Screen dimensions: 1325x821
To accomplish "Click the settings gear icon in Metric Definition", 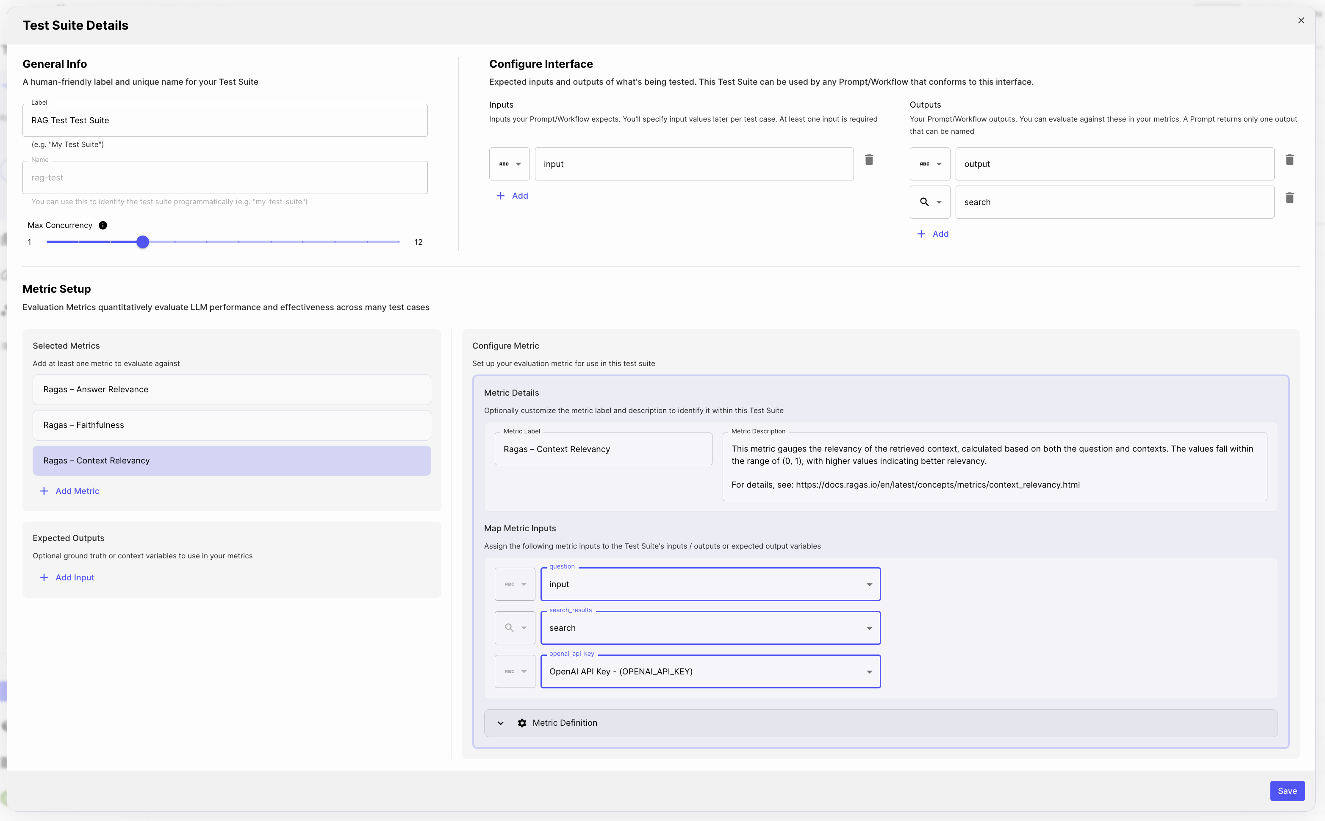I will point(522,723).
